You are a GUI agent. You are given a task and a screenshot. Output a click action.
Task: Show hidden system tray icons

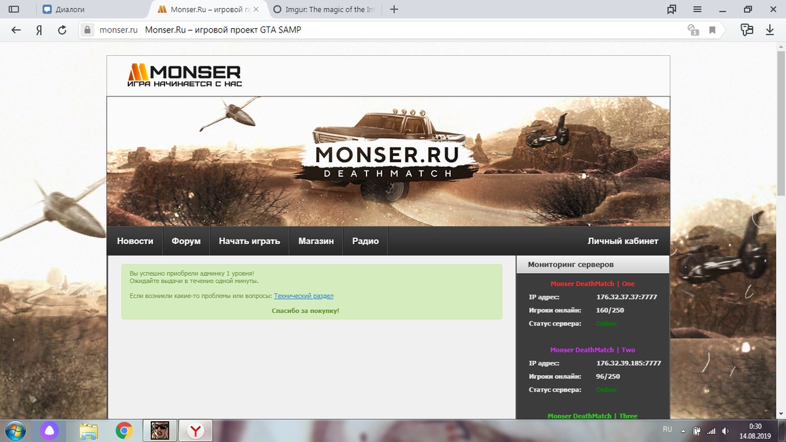683,430
